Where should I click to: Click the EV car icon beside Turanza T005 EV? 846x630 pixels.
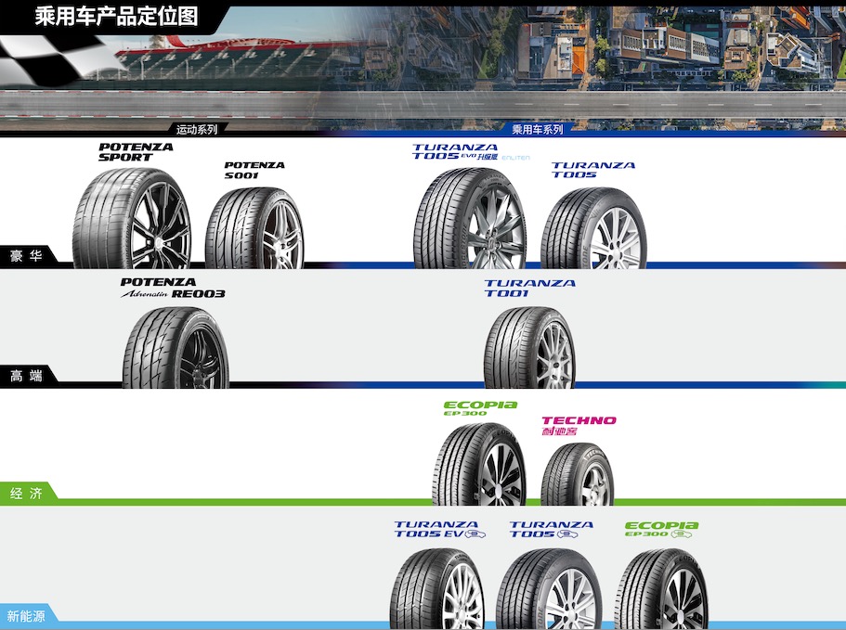pyautogui.click(x=475, y=534)
